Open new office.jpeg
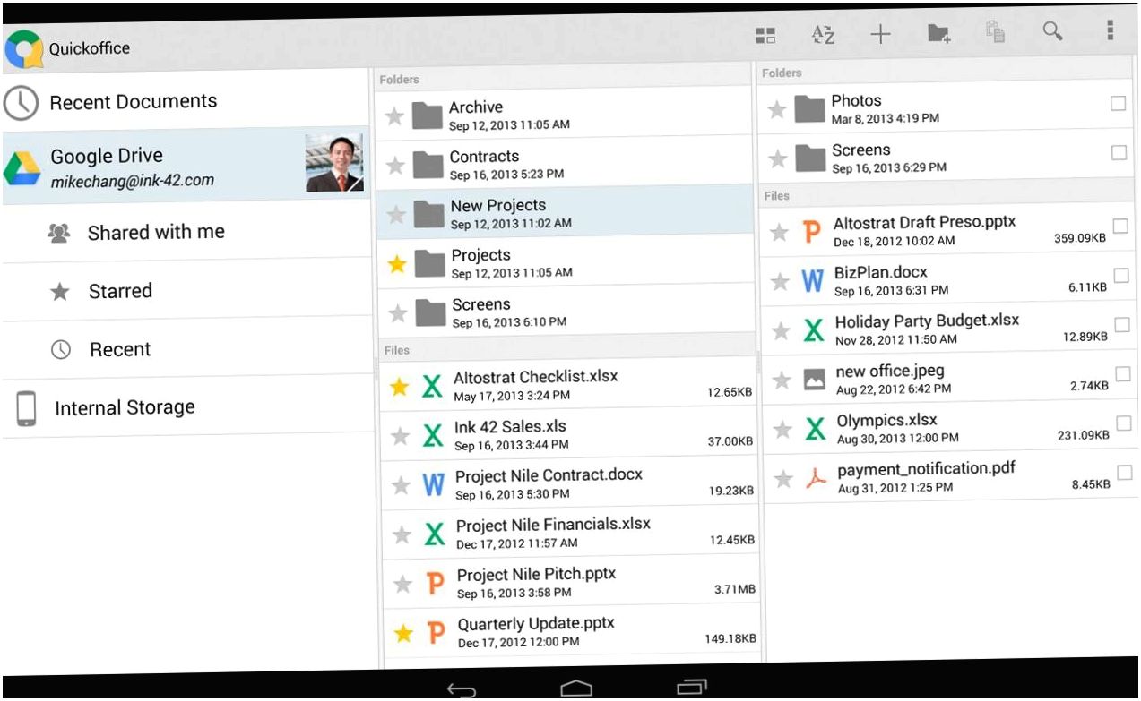The height and width of the screenshot is (701, 1141). [952, 378]
